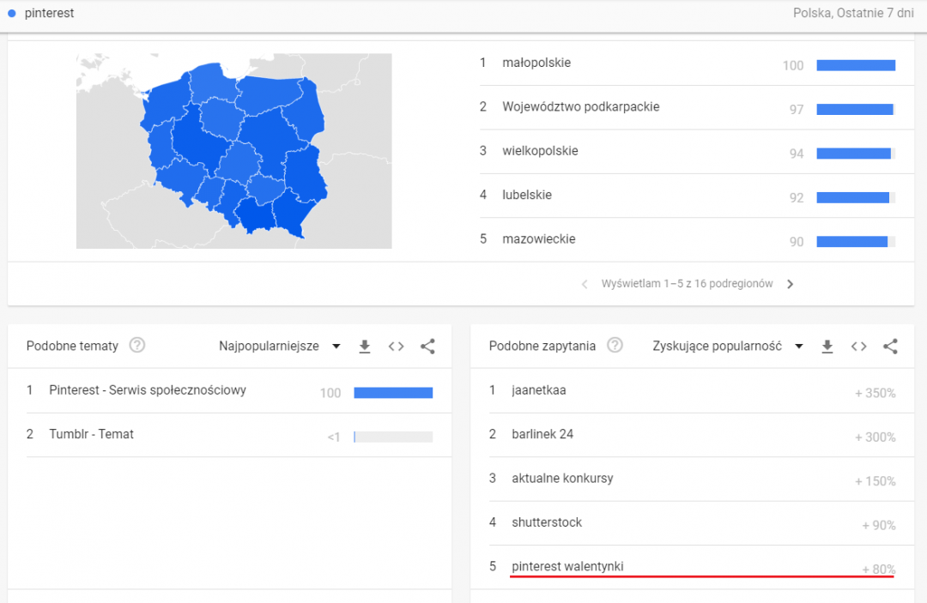Download the Podobne tematy data as CSV
The image size is (927, 603).
(x=364, y=347)
